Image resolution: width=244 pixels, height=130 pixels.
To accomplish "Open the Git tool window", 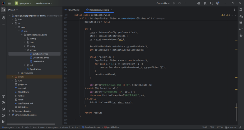I will 3,121.
